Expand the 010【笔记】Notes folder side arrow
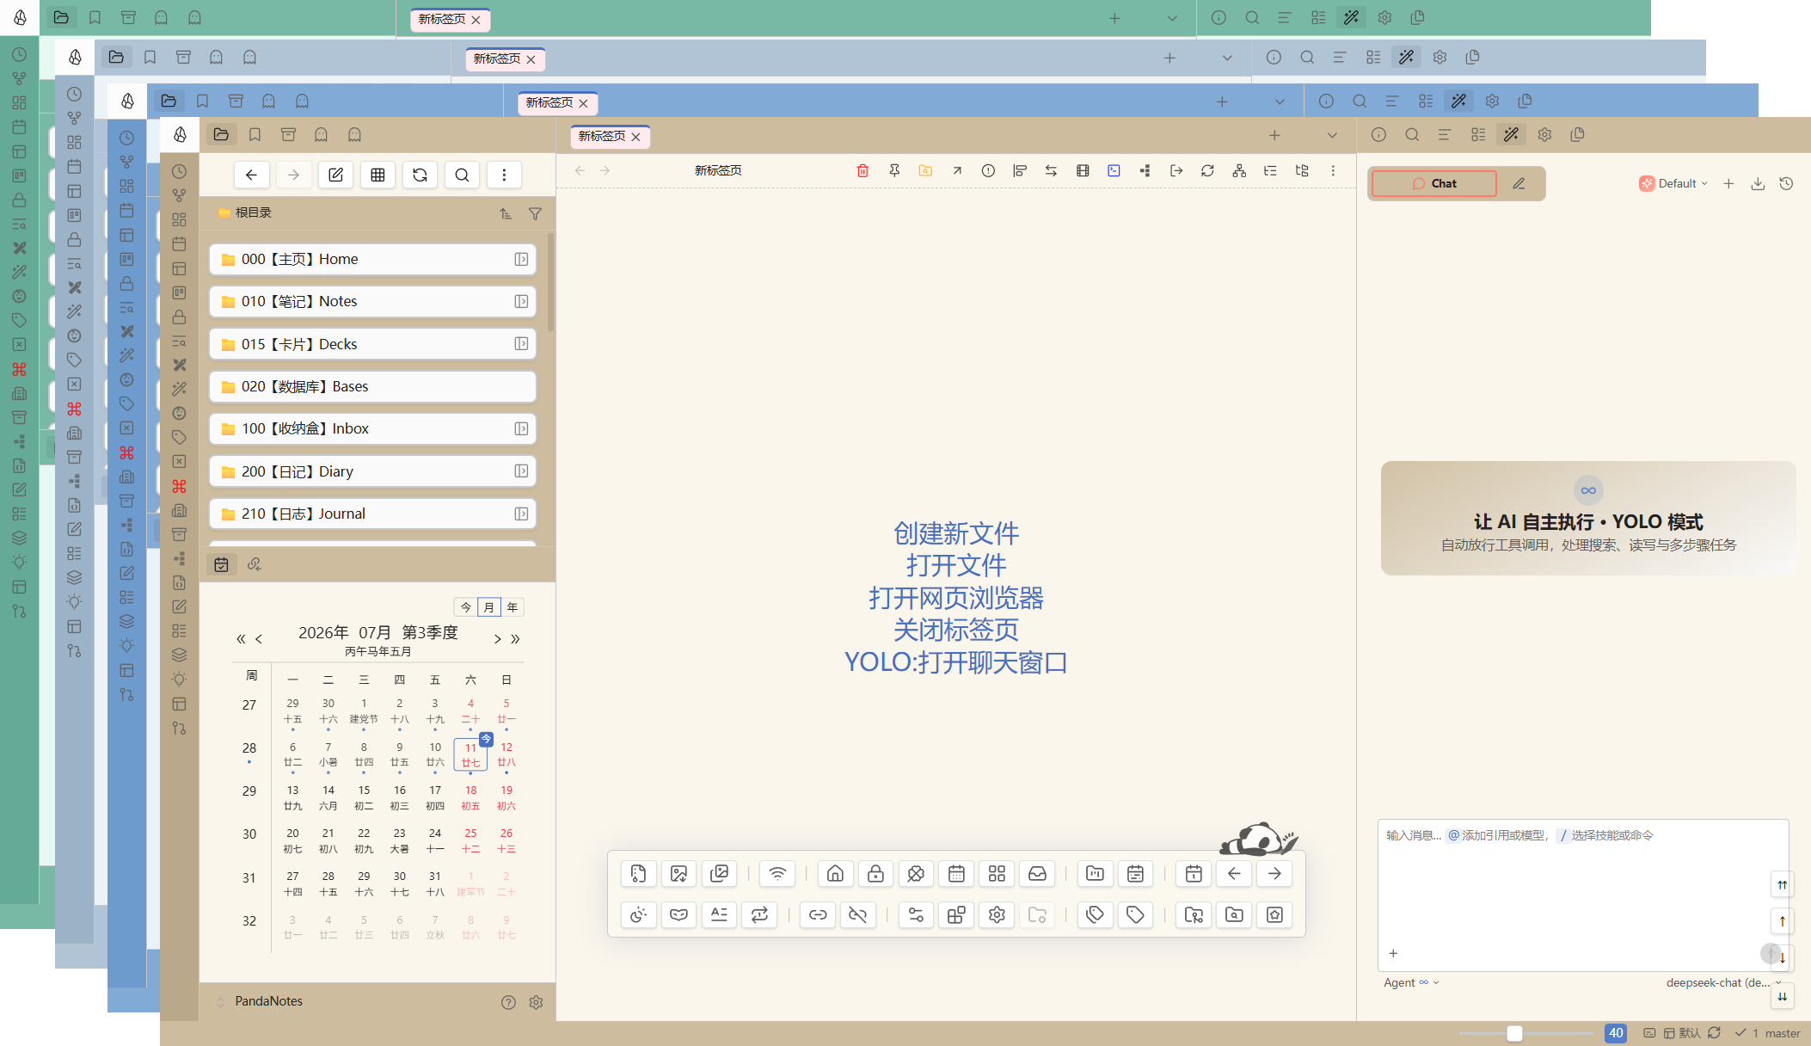The height and width of the screenshot is (1046, 1811). point(521,301)
